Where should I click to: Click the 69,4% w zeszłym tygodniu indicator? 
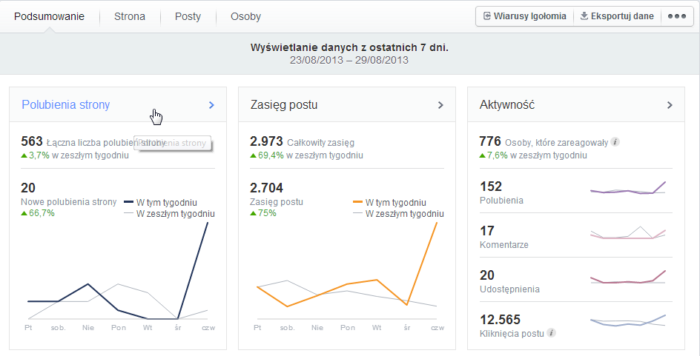point(306,155)
